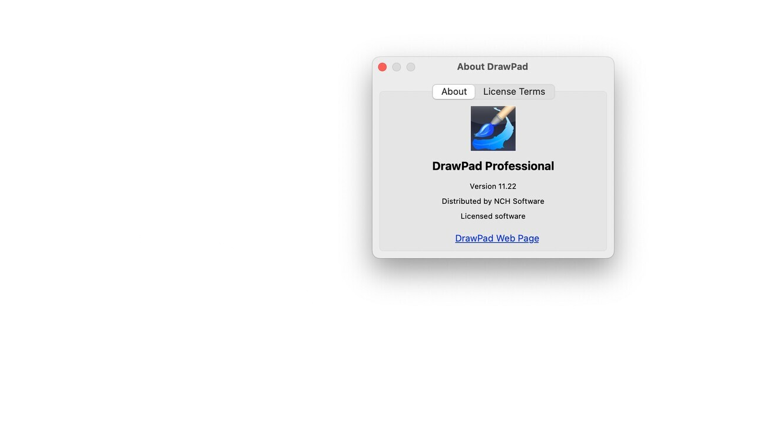Click the DrawPad Professional heading
The width and height of the screenshot is (769, 426).
(x=493, y=166)
